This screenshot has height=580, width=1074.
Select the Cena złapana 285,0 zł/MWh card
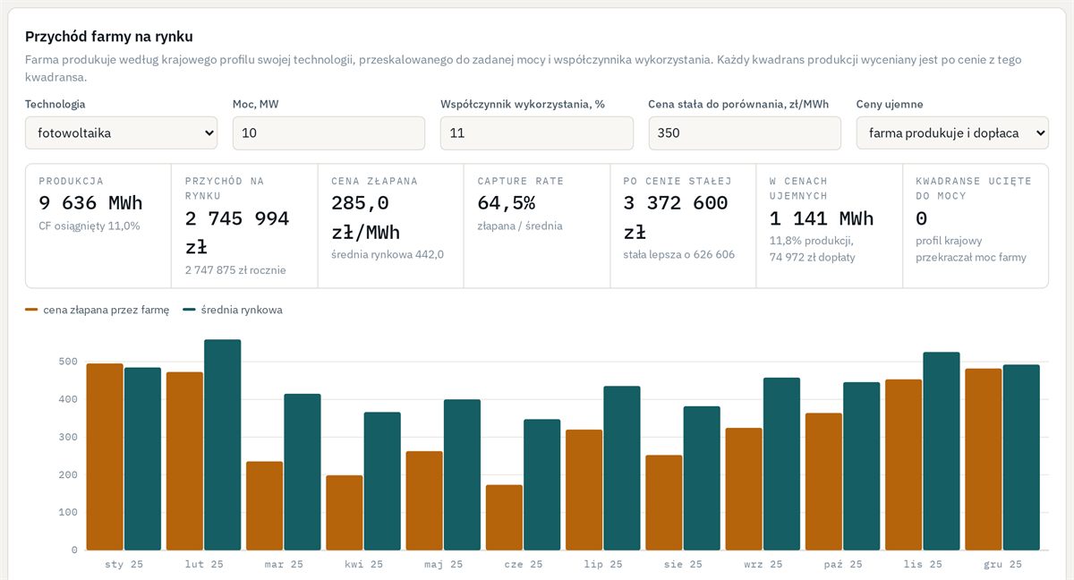391,226
